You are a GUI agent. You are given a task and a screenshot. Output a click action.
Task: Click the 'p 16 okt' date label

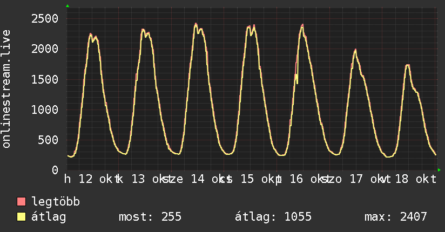pyautogui.click(x=304, y=179)
